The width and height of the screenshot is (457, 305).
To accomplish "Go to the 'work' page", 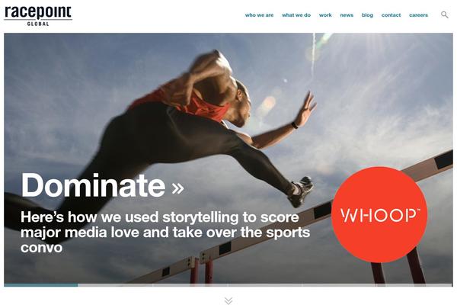I will (325, 15).
